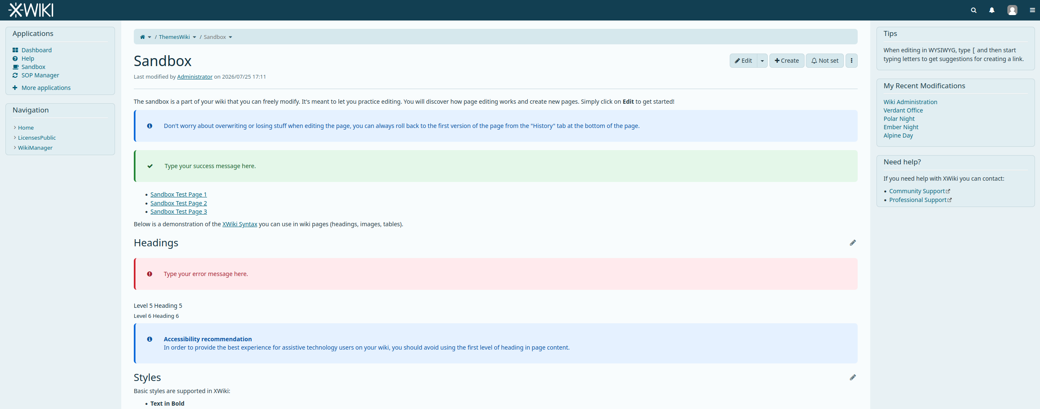Image resolution: width=1040 pixels, height=409 pixels.
Task: Click the XWiki logo
Action: [31, 10]
